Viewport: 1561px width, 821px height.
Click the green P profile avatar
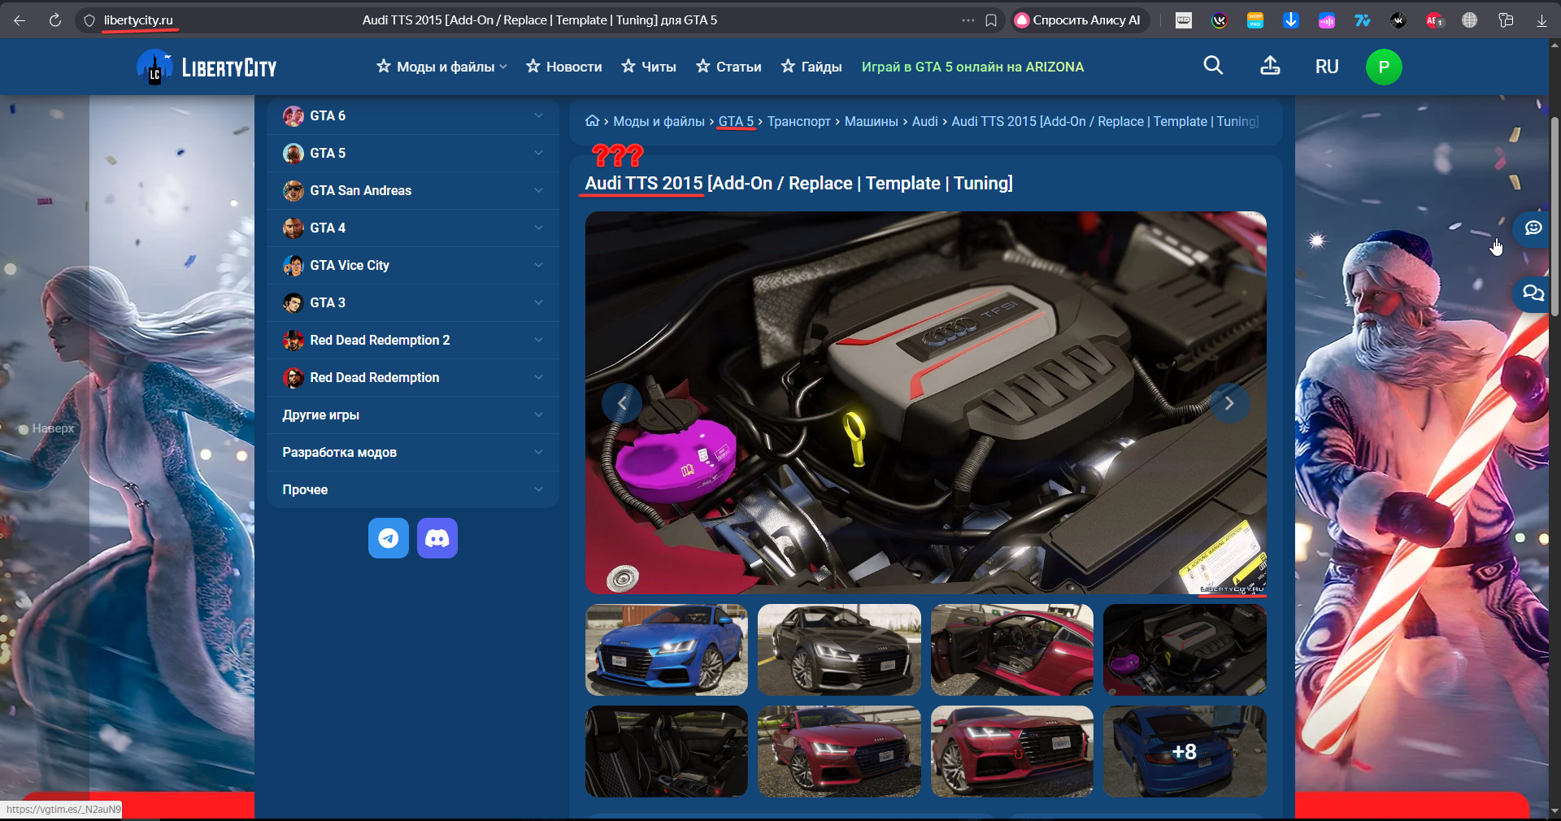pos(1384,67)
